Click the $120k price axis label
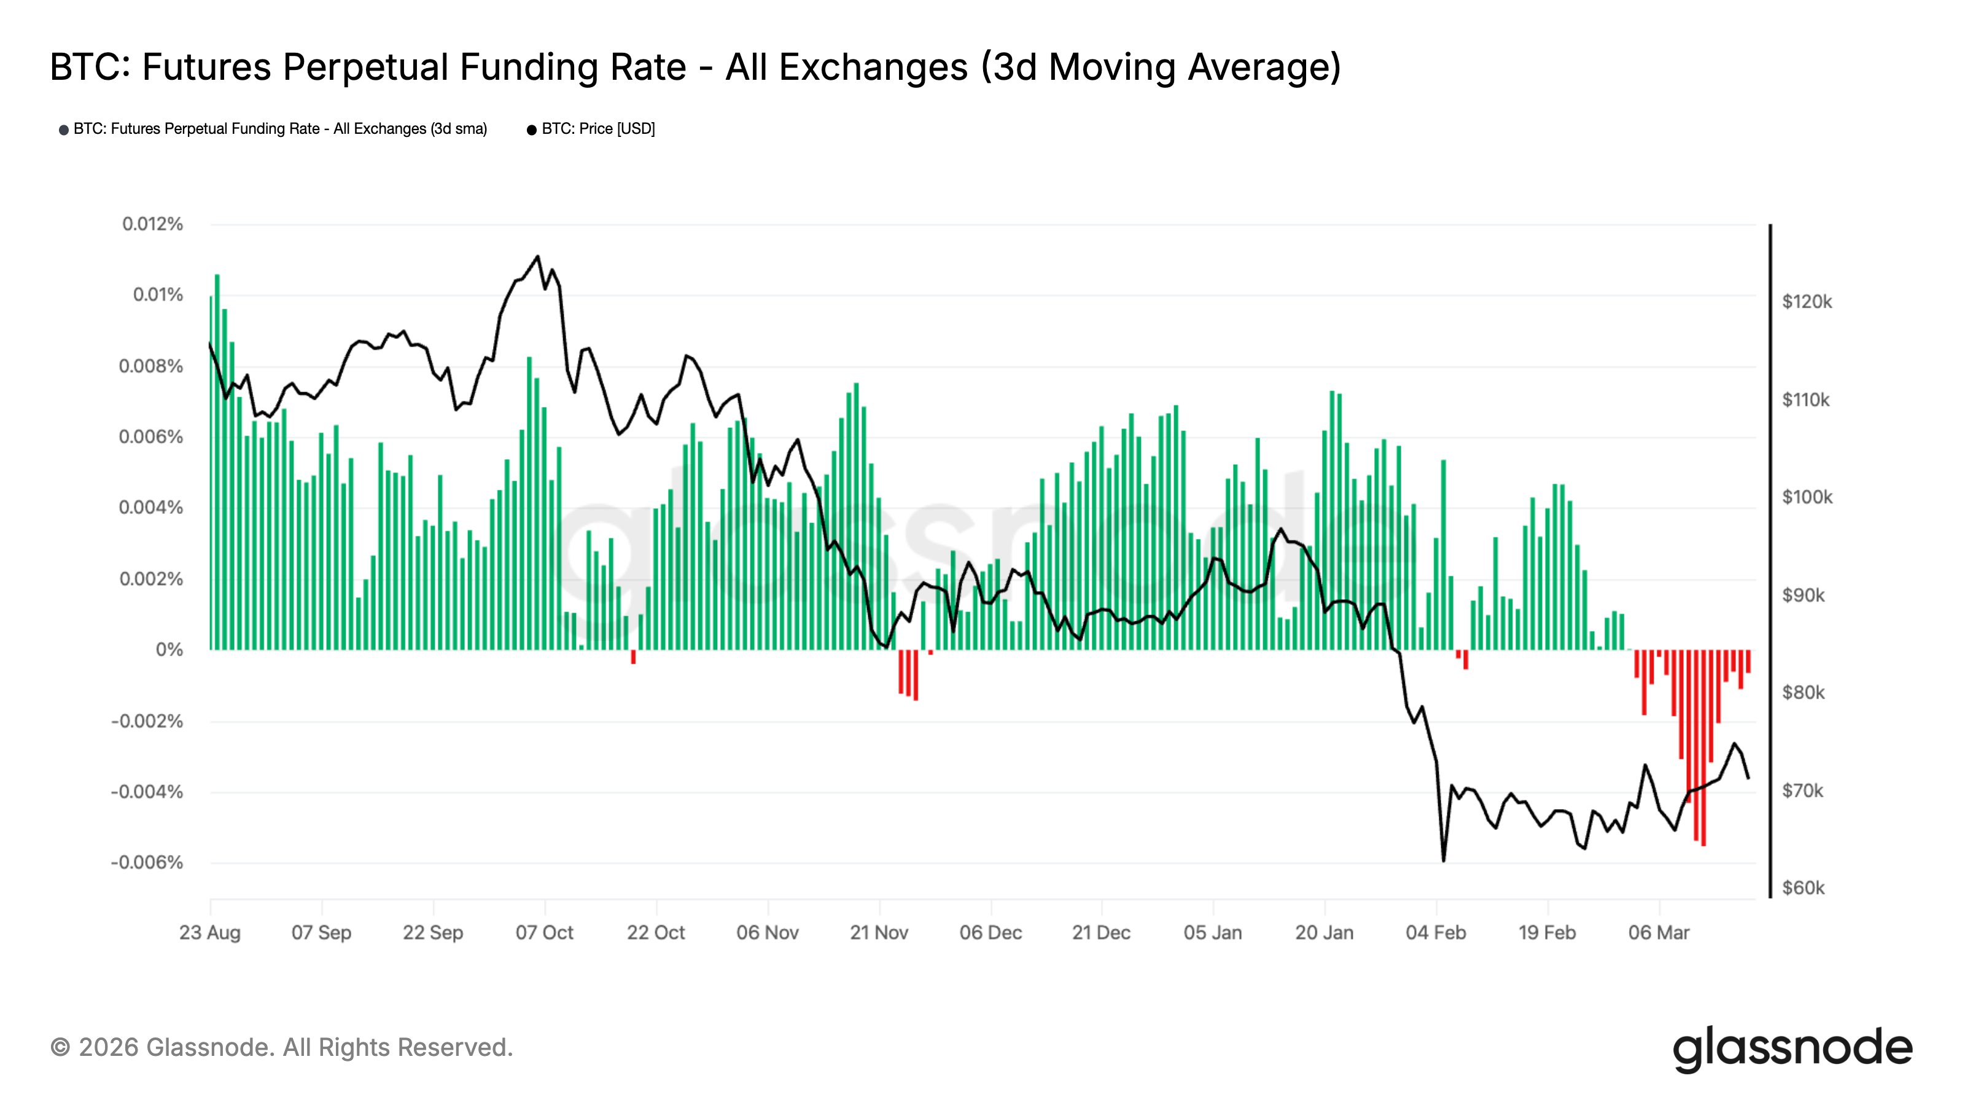Image resolution: width=1965 pixels, height=1105 pixels. (1807, 302)
